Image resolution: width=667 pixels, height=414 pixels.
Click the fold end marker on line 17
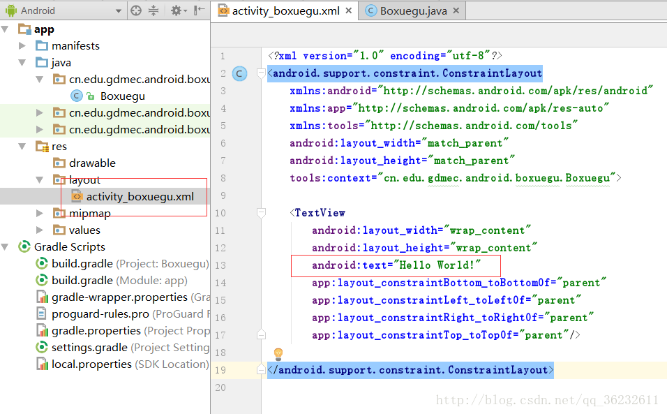[x=262, y=335]
